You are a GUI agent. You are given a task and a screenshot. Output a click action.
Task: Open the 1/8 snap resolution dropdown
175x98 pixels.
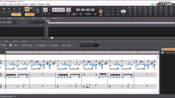tap(30, 14)
